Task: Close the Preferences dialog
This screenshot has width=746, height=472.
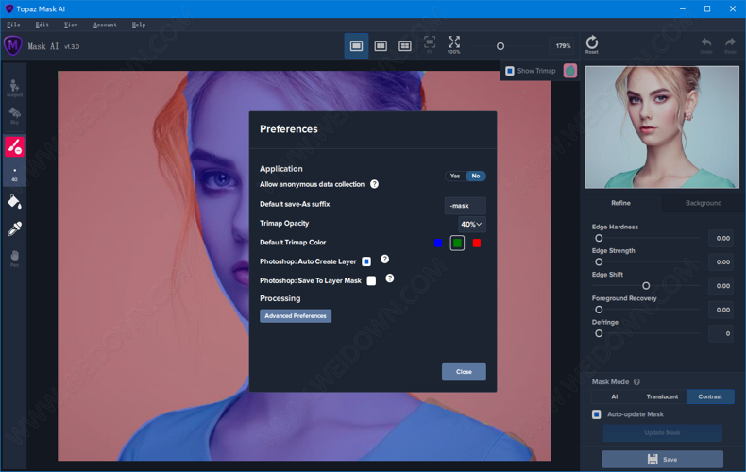Action: pos(464,372)
